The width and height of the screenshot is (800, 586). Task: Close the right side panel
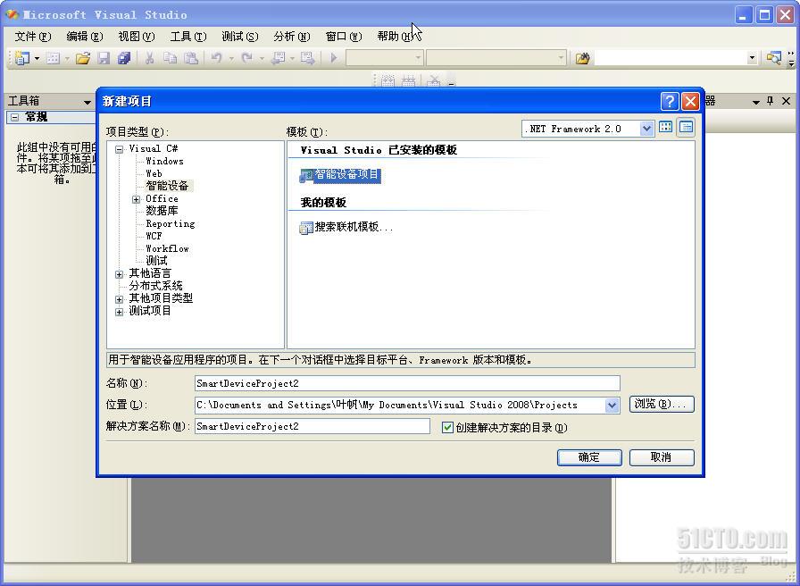[x=787, y=101]
